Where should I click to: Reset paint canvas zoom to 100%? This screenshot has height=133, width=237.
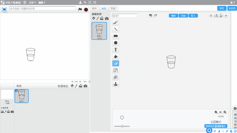[220, 112]
